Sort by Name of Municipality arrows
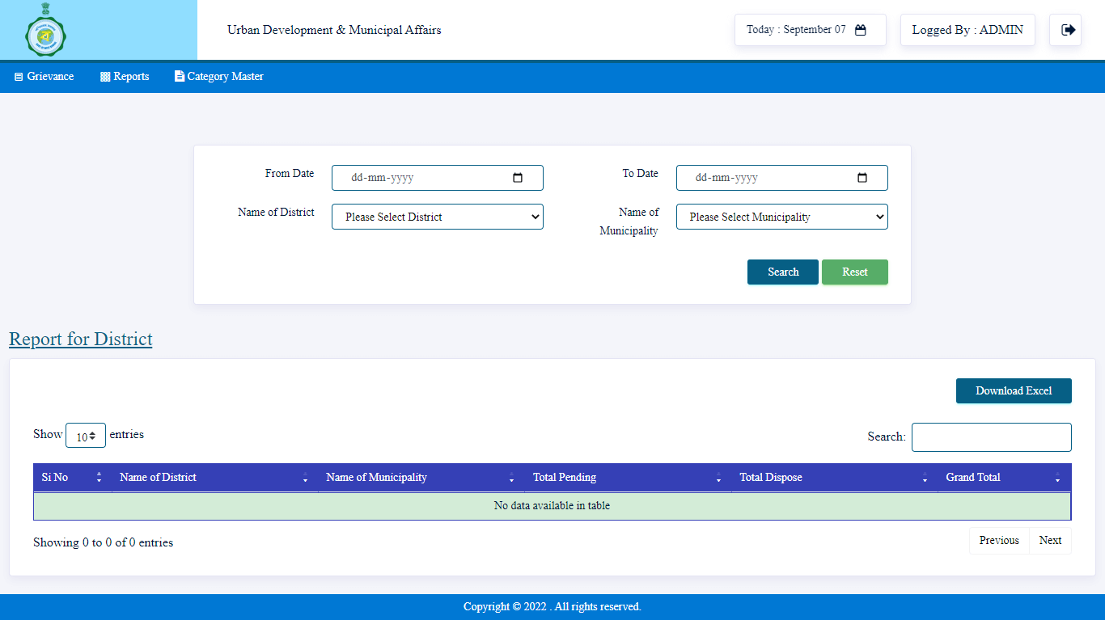The width and height of the screenshot is (1105, 620). (511, 478)
